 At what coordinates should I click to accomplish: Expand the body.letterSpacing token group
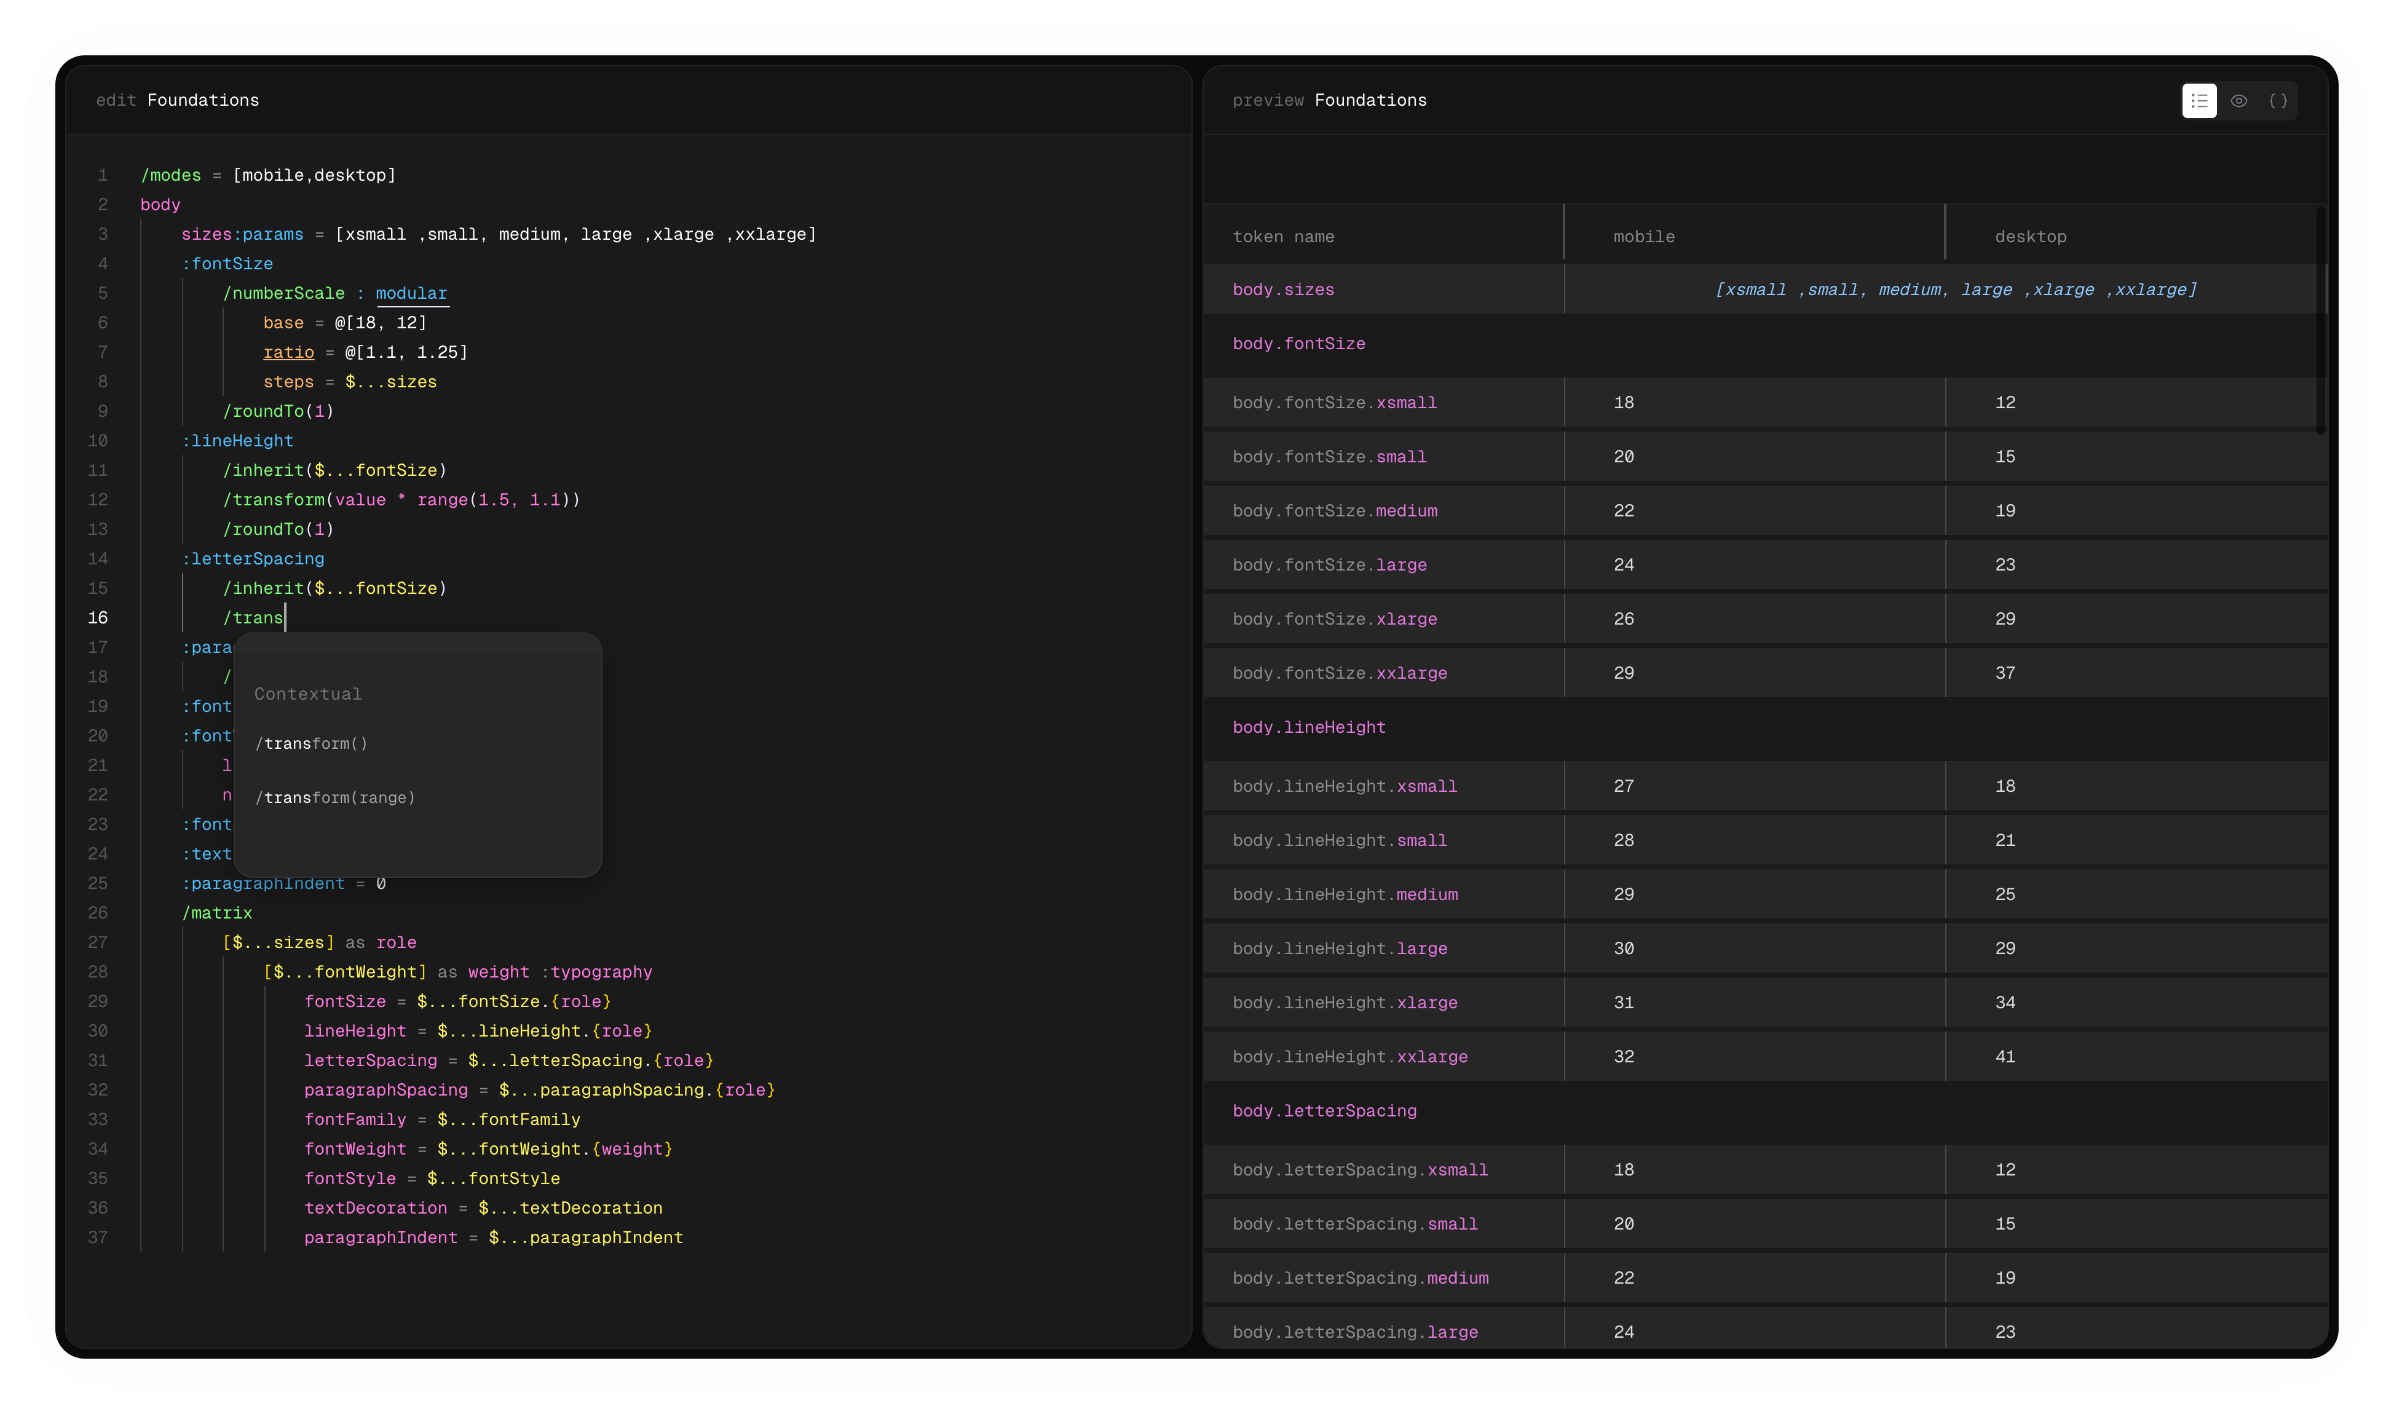[1324, 1111]
